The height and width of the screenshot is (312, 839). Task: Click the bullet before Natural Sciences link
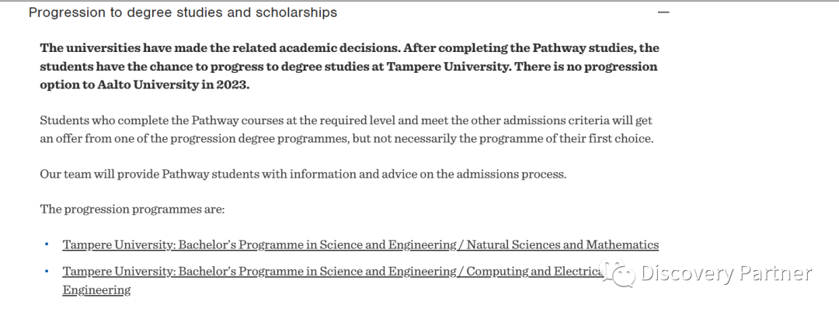(x=47, y=244)
